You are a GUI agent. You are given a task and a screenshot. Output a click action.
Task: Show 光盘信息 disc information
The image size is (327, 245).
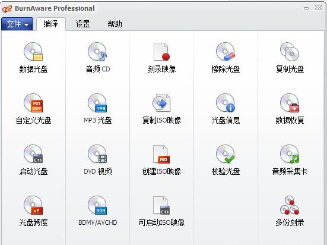point(226,109)
